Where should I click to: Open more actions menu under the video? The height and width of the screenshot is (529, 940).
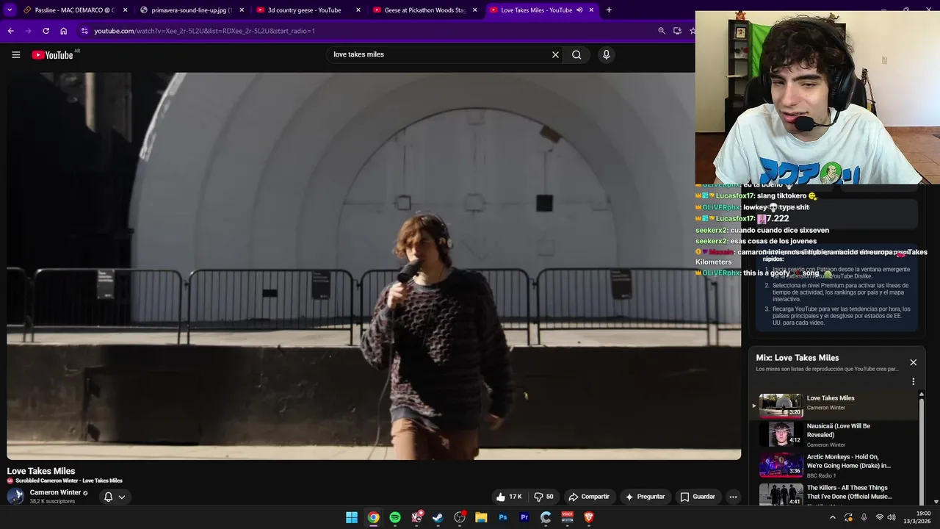[733, 497]
